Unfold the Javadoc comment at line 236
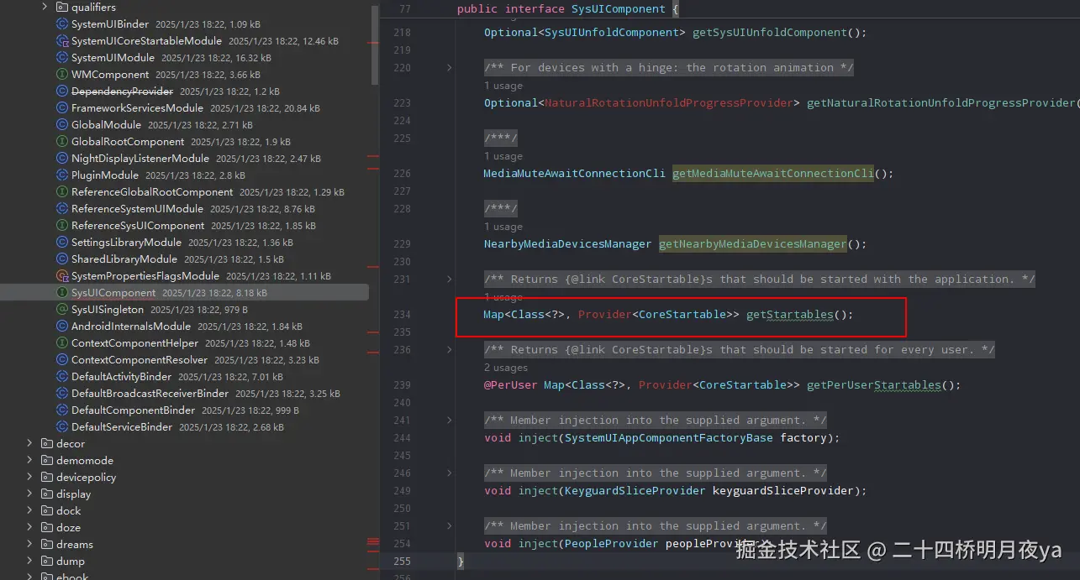 coord(449,350)
